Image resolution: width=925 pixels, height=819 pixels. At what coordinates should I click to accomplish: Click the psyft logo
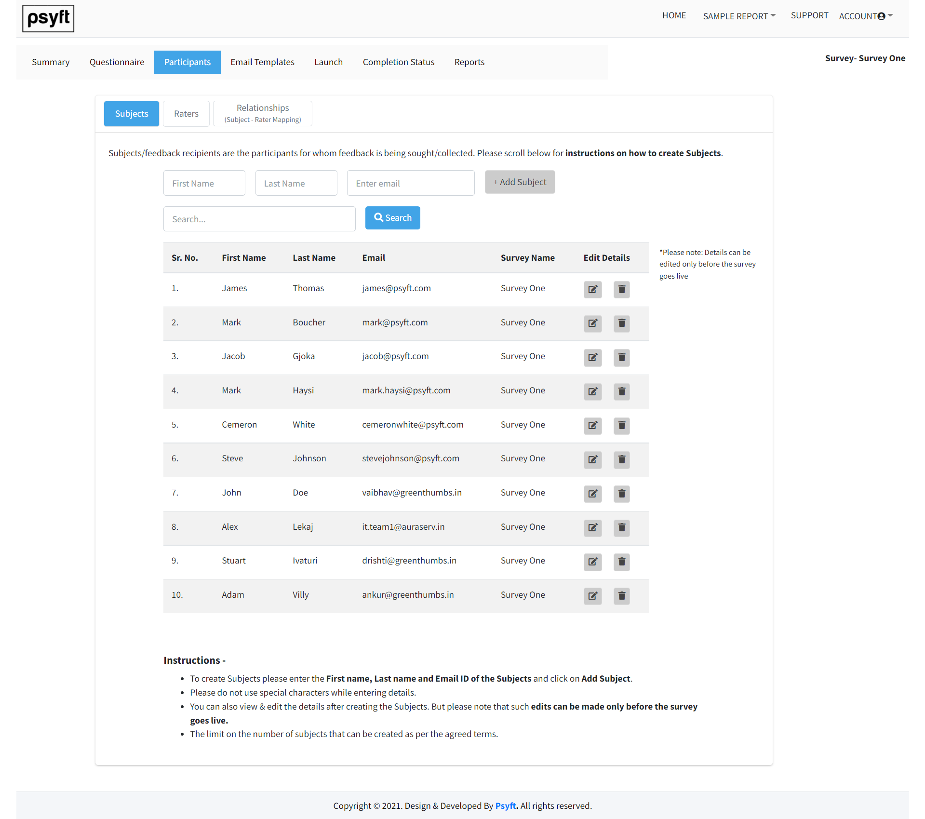coord(48,18)
